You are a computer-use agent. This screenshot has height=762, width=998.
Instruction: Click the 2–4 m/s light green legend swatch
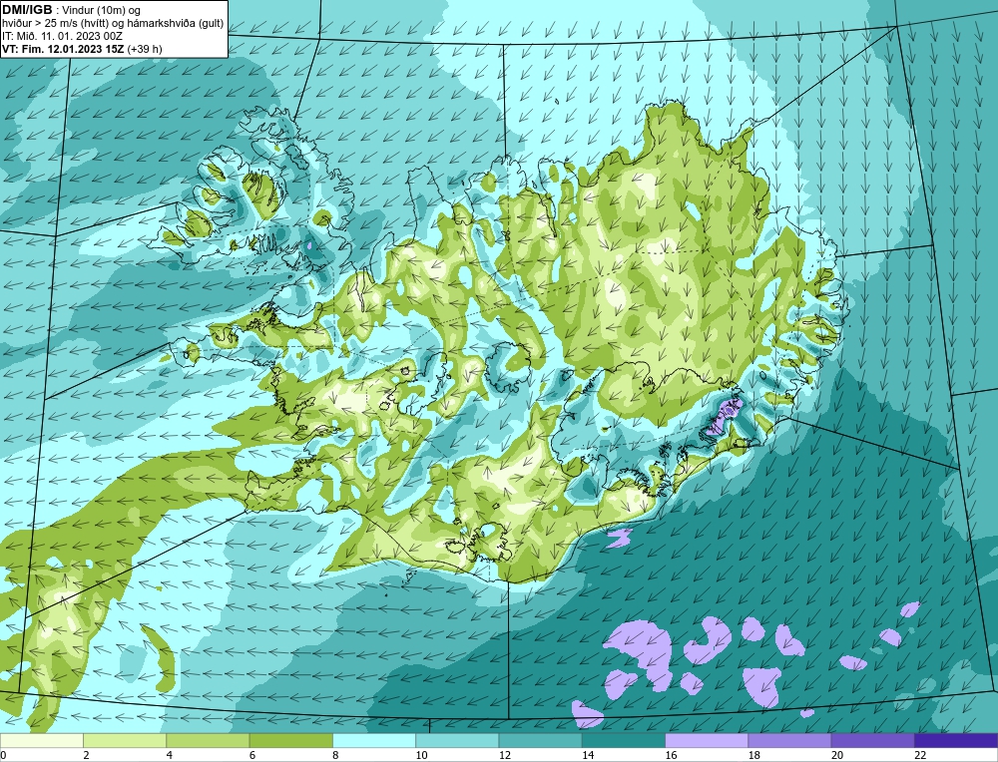125,741
